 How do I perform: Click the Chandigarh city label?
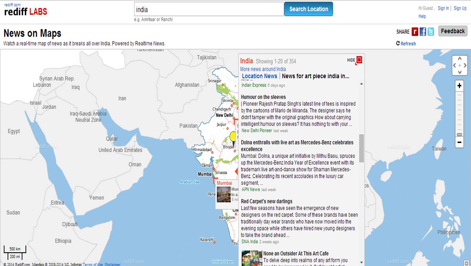(x=222, y=109)
